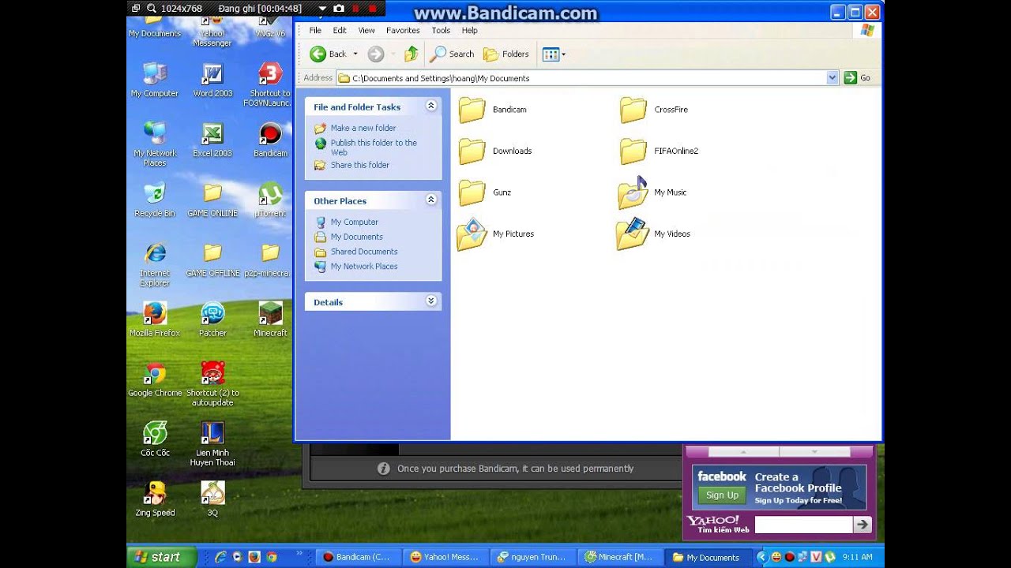
Task: Select the Cốc Cốc desktop icon
Action: coord(155,439)
